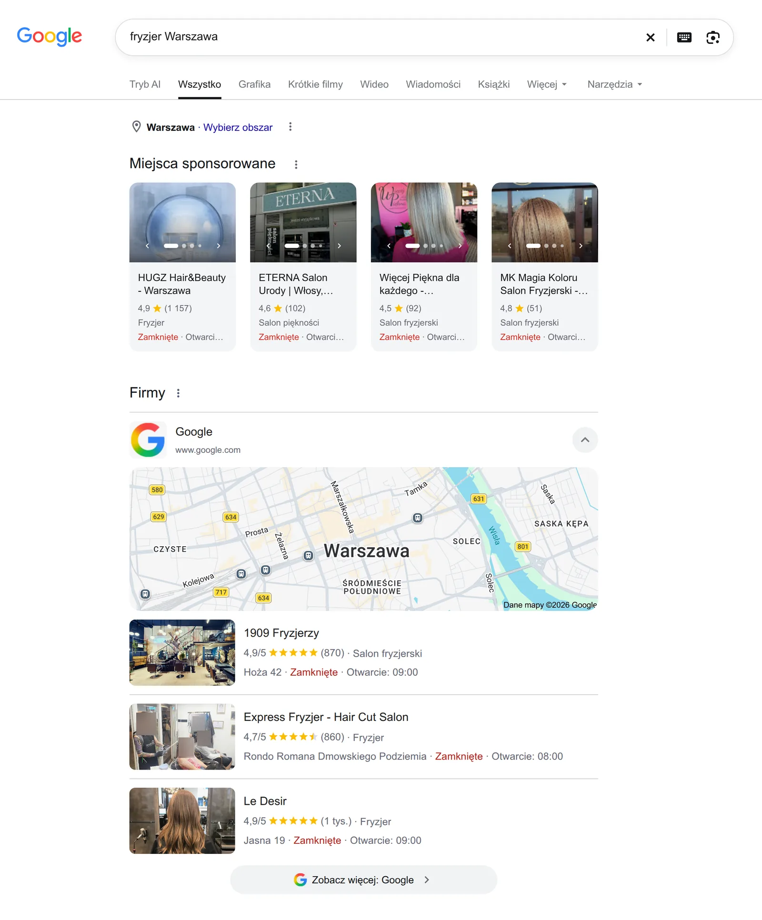Click Zobacz więcej: Google button

363,880
